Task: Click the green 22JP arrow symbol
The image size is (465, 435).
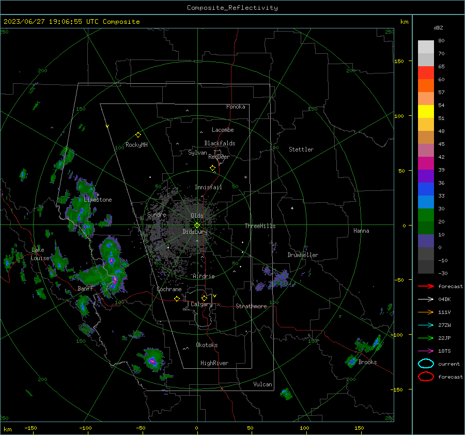Action: (426, 338)
